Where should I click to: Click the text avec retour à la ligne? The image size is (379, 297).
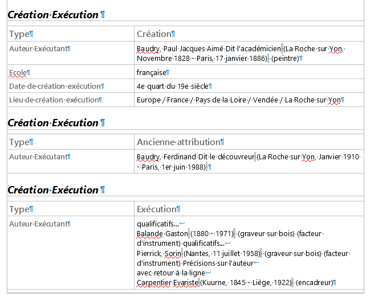click(x=171, y=273)
